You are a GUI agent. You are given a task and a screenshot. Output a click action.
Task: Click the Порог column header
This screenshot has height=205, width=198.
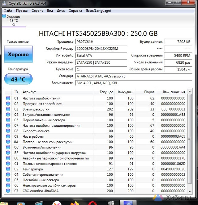[146, 92]
